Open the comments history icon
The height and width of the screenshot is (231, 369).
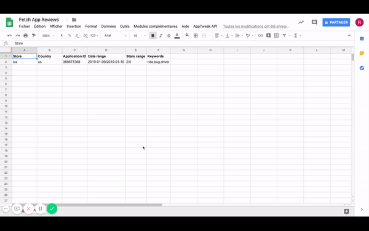coord(314,22)
